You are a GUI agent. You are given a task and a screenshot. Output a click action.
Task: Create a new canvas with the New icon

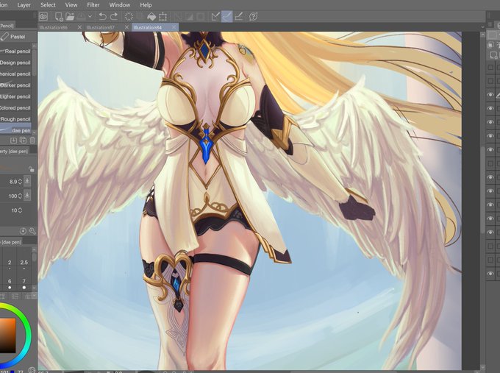pyautogui.click(x=59, y=16)
